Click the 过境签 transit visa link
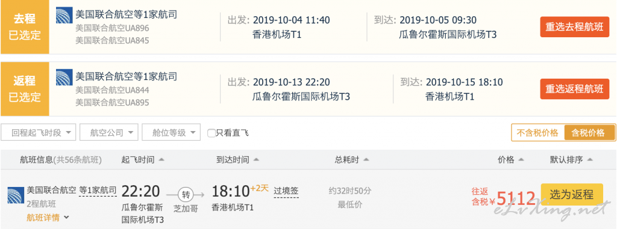 click(286, 191)
